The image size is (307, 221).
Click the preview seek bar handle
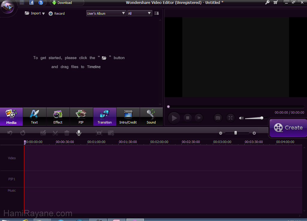point(168,107)
